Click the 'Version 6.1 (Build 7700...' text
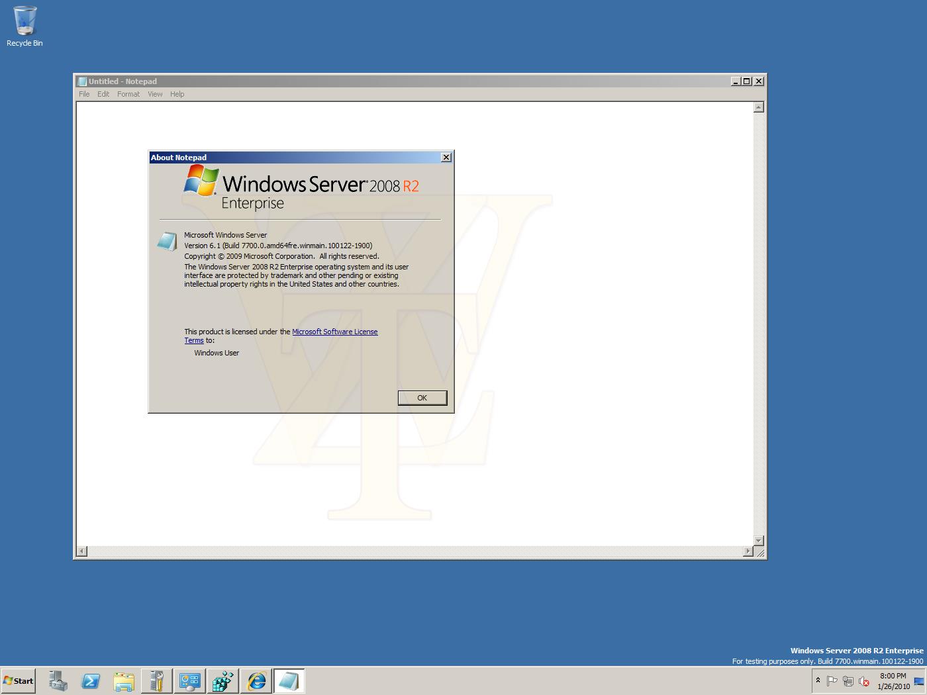The height and width of the screenshot is (695, 927). coord(278,246)
